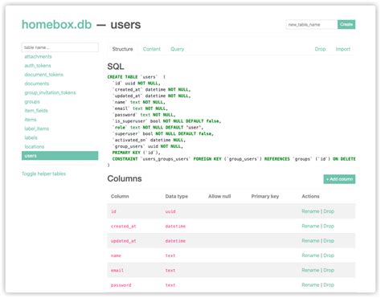Open the attachments table
The width and height of the screenshot is (381, 298).
pos(38,56)
